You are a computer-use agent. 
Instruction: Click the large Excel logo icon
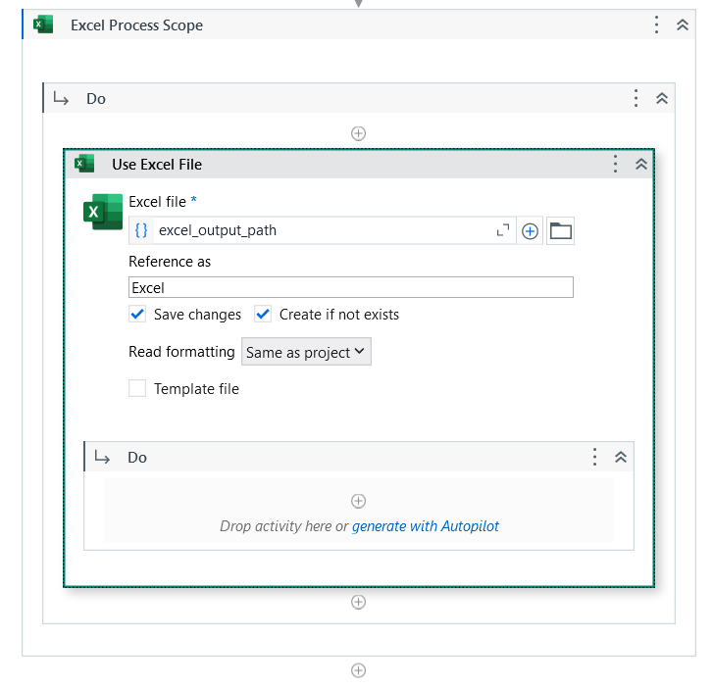pos(103,212)
